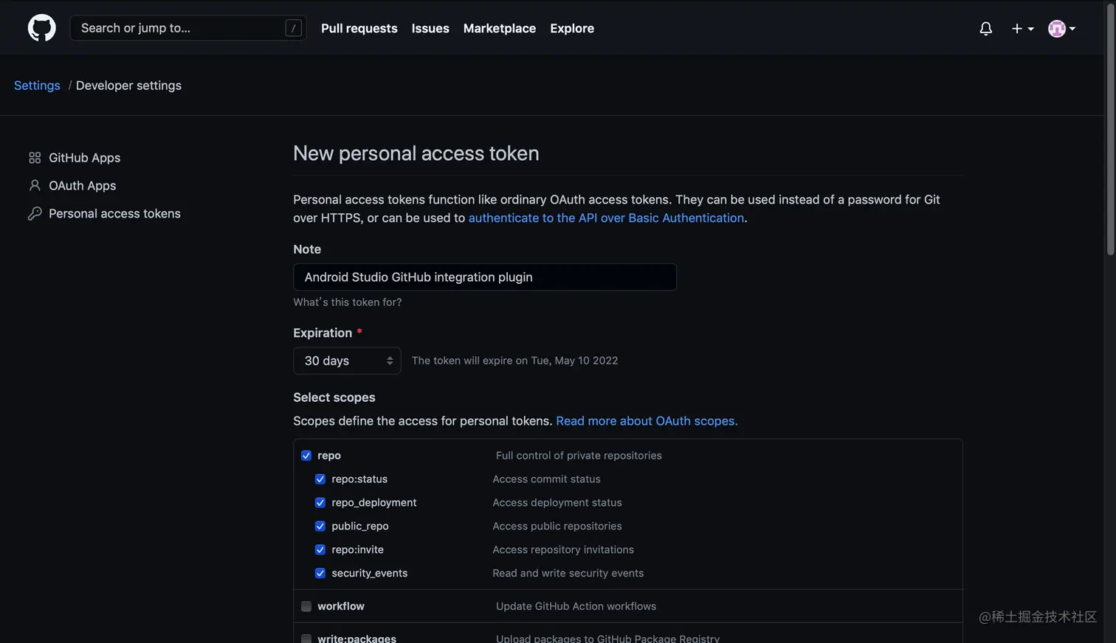1116x643 pixels.
Task: Enable the workflow scope checkbox
Action: pyautogui.click(x=306, y=606)
